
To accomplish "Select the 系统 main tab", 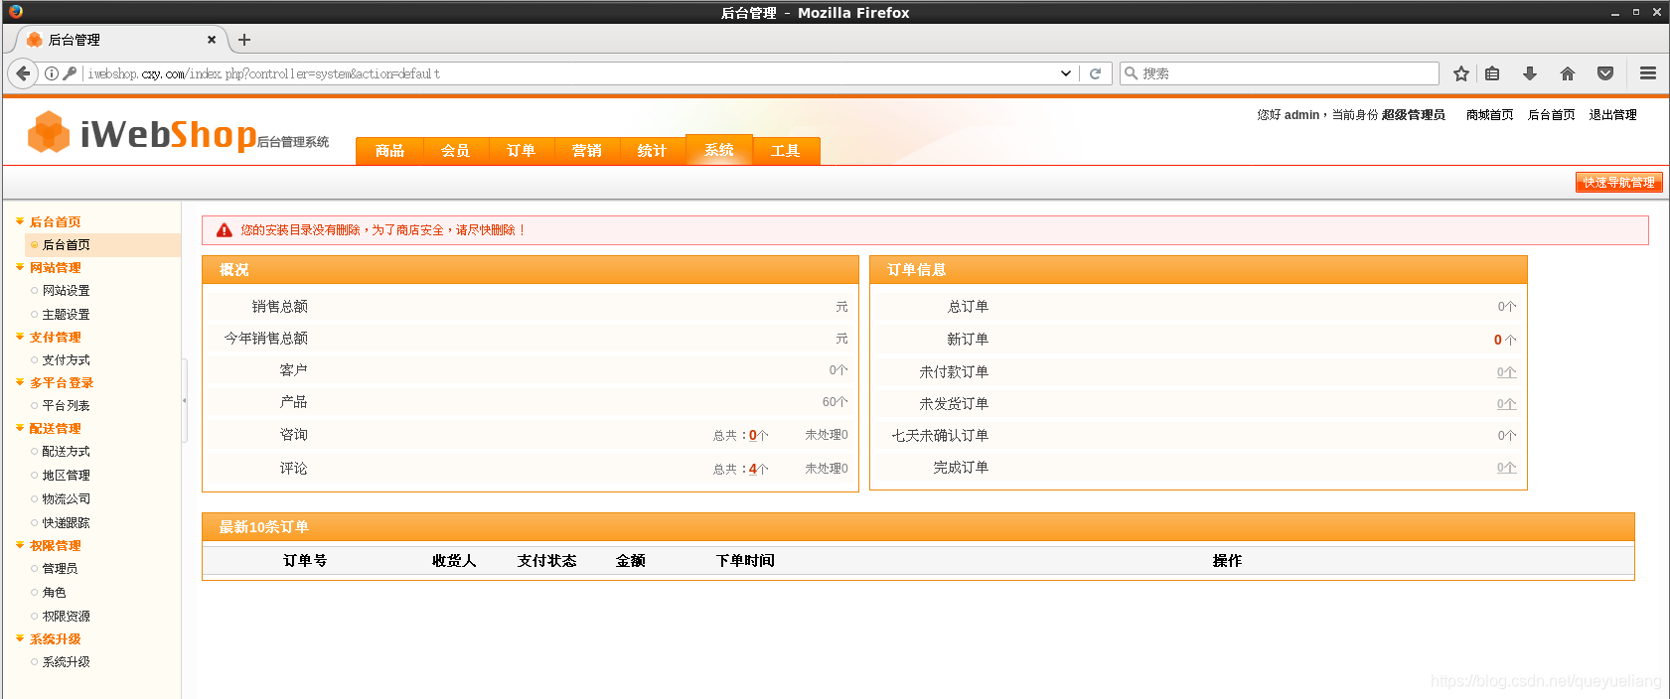I will [719, 150].
